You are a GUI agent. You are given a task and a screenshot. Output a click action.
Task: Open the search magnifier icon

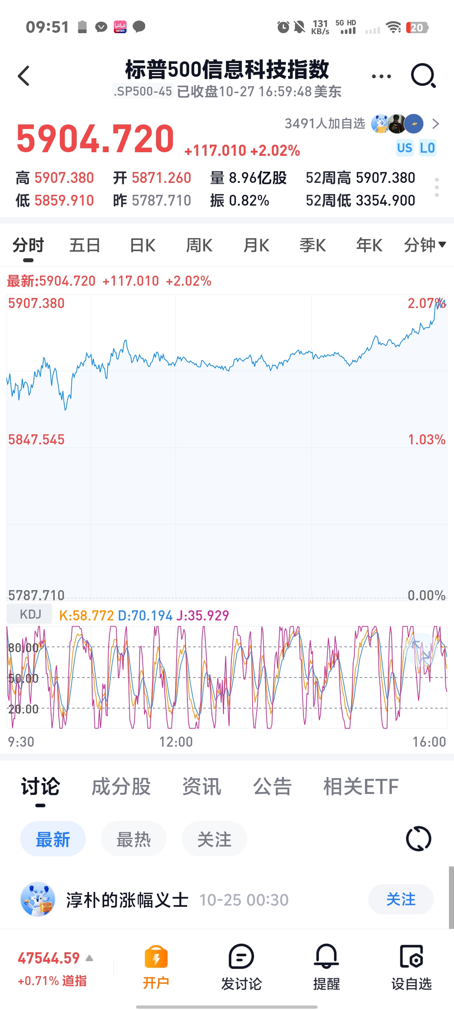423,75
